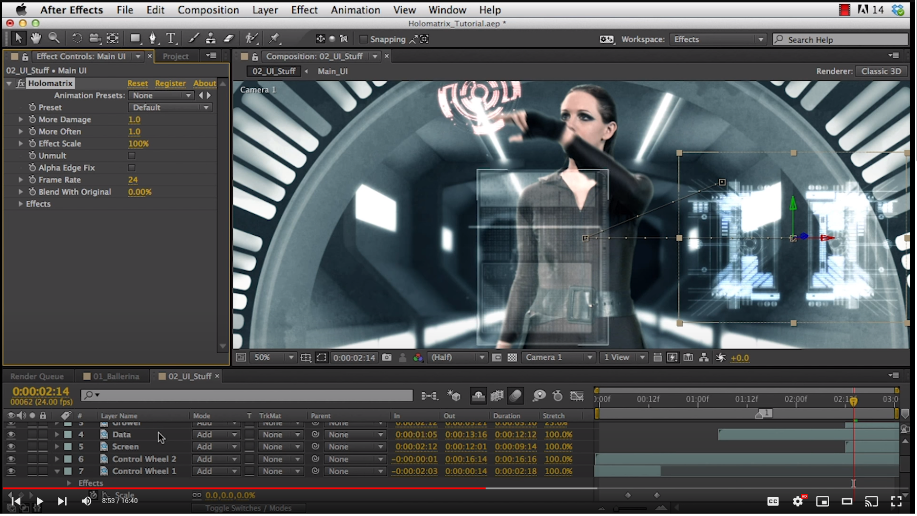
Task: Click the 0:00:02:14 timecode display
Action: coord(41,391)
